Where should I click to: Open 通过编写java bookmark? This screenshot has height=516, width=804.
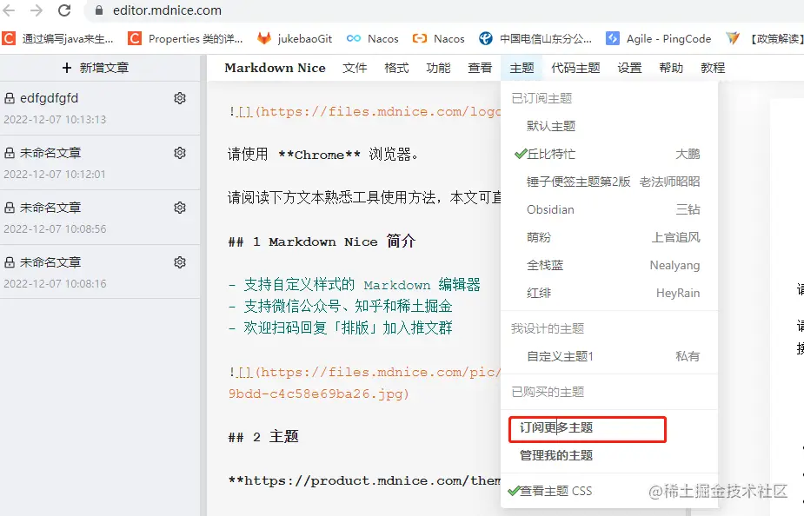click(x=57, y=38)
